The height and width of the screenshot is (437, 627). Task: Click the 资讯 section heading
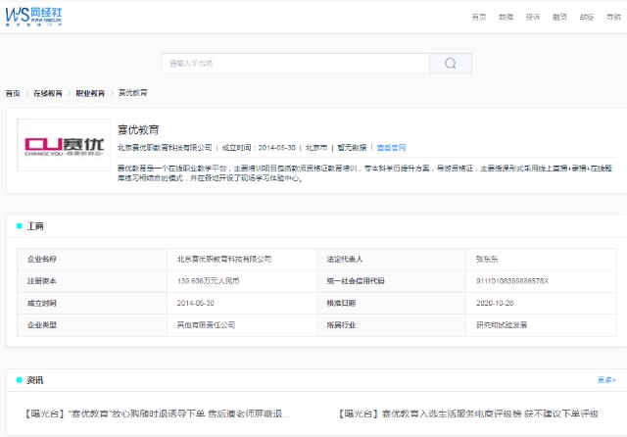click(35, 380)
